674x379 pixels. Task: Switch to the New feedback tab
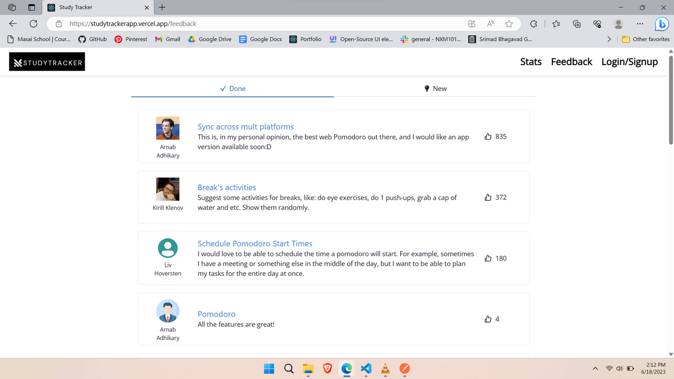click(x=435, y=88)
